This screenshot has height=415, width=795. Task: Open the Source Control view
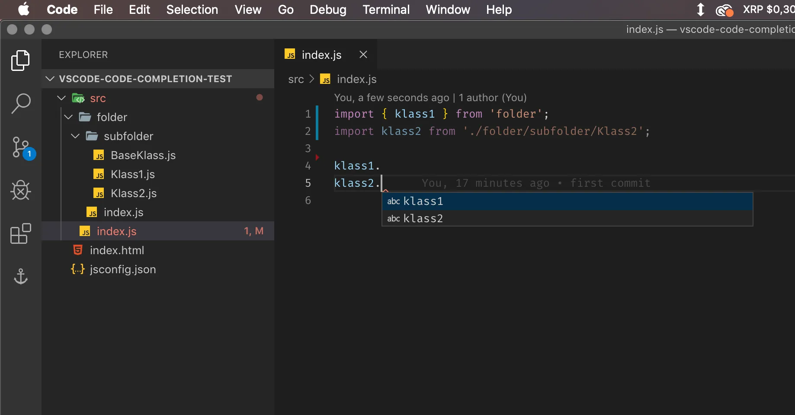coord(20,147)
